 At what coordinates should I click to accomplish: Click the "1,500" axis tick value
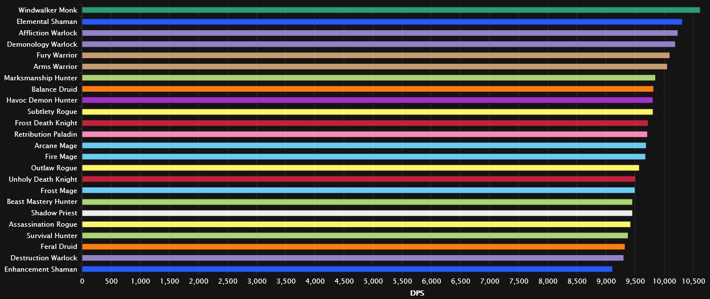coord(169,281)
